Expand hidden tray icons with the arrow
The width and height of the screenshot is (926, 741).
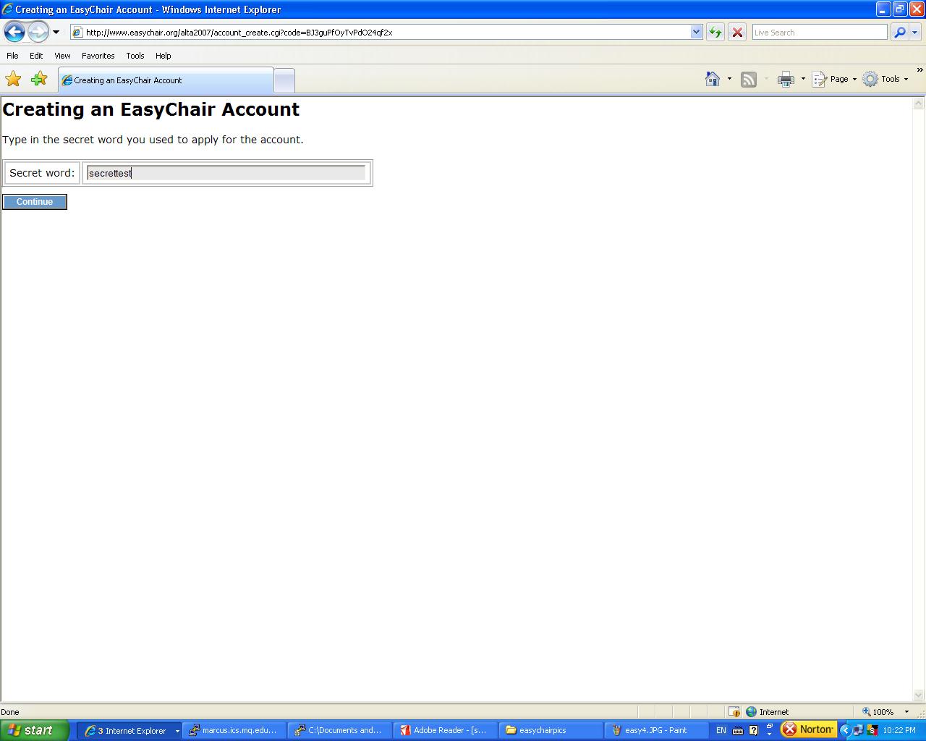[845, 730]
